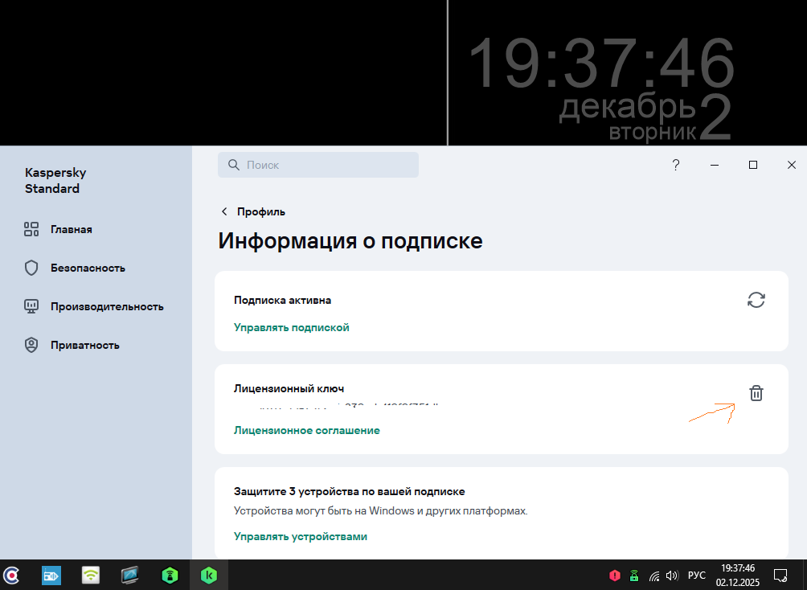Open the Лицензионное соглашение link
The width and height of the screenshot is (807, 590).
tap(307, 430)
